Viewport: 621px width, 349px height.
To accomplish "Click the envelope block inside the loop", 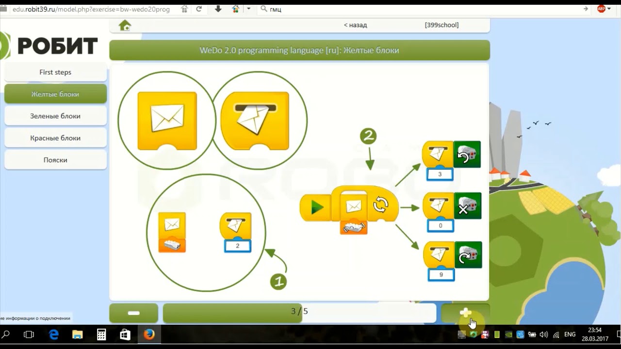I will 354,206.
